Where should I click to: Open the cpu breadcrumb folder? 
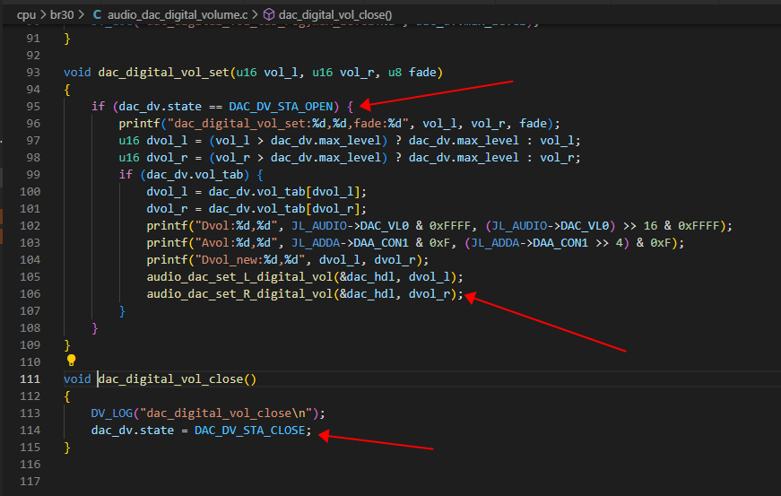[26, 15]
